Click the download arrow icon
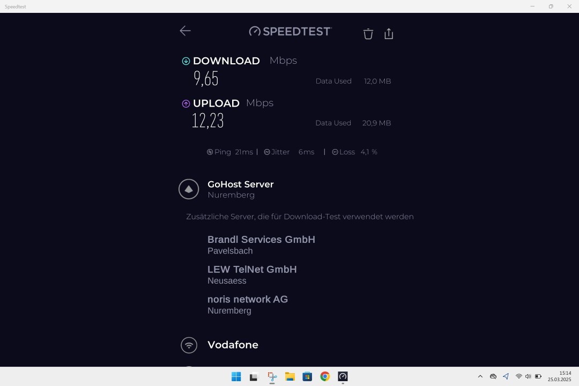The width and height of the screenshot is (579, 386). [186, 61]
